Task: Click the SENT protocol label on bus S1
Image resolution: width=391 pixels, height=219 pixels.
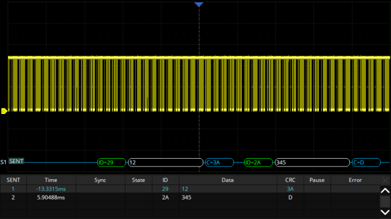Action: pyautogui.click(x=16, y=161)
